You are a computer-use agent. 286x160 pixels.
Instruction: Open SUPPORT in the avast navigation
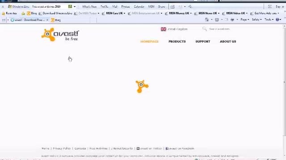[x=202, y=41]
